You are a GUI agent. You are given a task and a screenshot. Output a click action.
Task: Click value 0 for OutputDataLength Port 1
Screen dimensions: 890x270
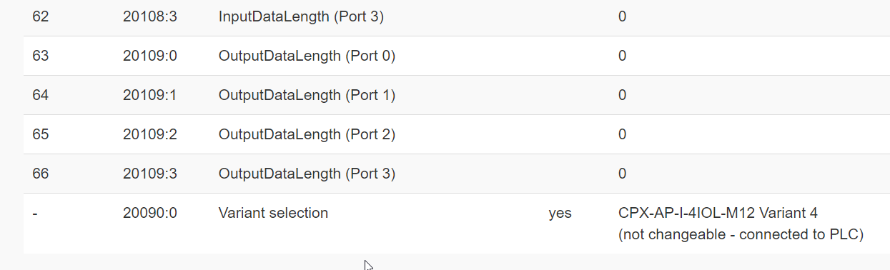[x=623, y=95]
